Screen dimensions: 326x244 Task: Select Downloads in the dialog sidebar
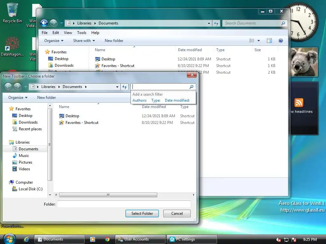(x=28, y=122)
